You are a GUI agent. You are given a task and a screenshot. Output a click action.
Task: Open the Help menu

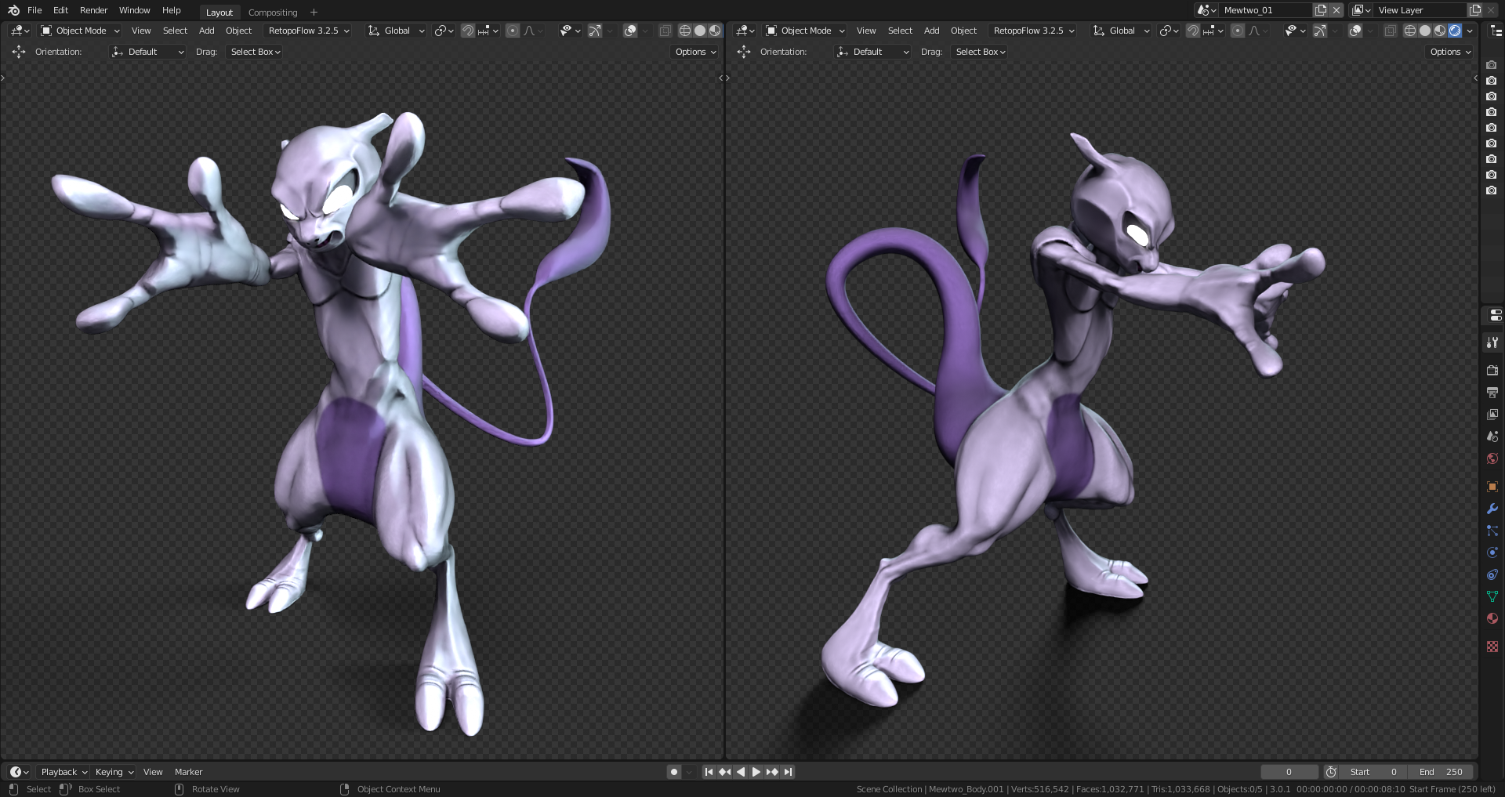(171, 10)
